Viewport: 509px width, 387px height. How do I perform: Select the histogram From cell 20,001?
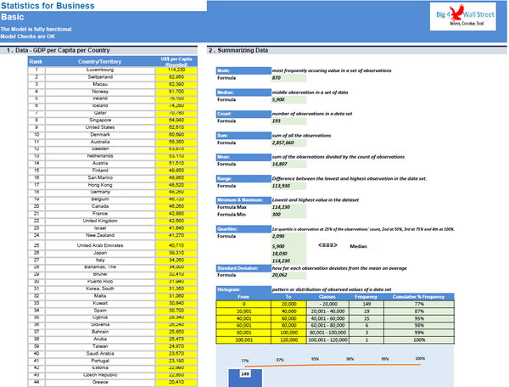243,311
